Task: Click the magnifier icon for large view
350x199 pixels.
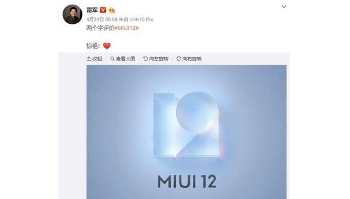Action: (x=112, y=59)
